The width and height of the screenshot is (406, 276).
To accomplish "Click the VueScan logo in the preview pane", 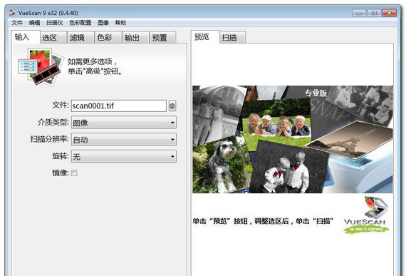I will [366, 215].
